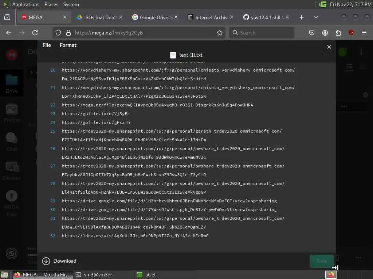
Task: Go forward to the next page
Action: pos(22,33)
